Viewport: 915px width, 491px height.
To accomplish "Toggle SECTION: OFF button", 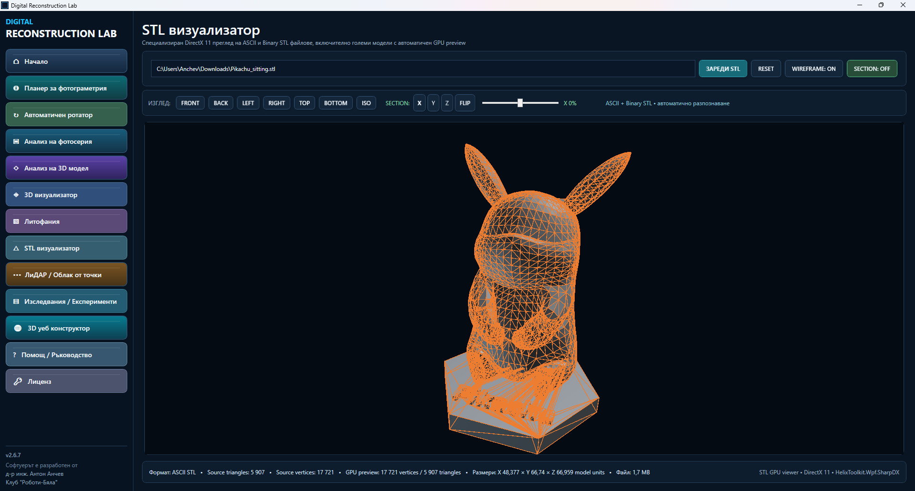I will coord(872,69).
